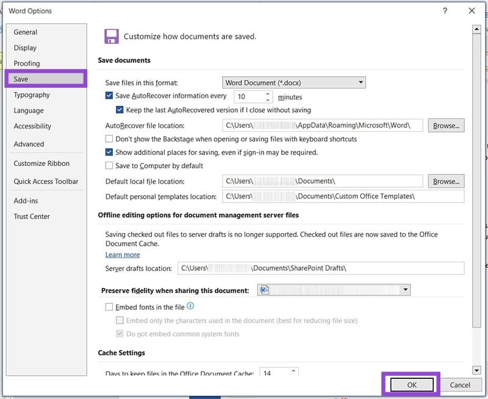Open Customize Ribbon settings
Image resolution: width=488 pixels, height=399 pixels.
click(40, 163)
